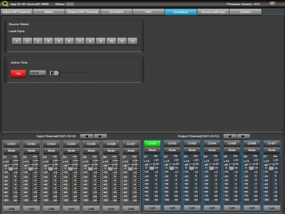Select output channel CH04 button

coord(212,143)
